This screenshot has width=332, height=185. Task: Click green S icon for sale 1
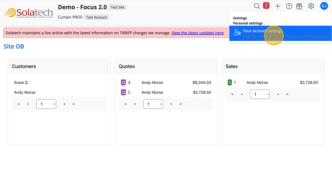point(230,83)
